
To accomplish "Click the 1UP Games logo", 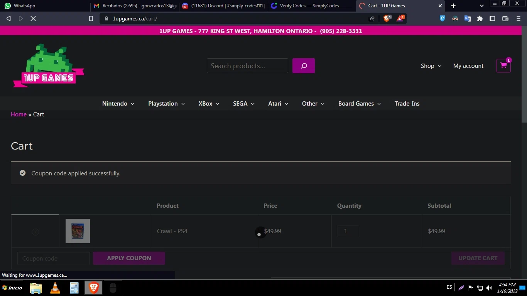I will tap(49, 66).
